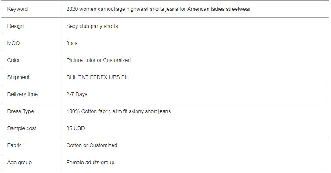Select the Picture color or Customized text

[99, 60]
